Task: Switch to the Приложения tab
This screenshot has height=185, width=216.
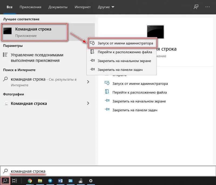Action: pos(31,7)
